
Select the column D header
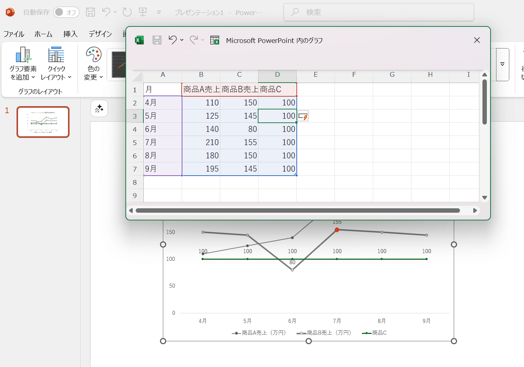(x=277, y=75)
